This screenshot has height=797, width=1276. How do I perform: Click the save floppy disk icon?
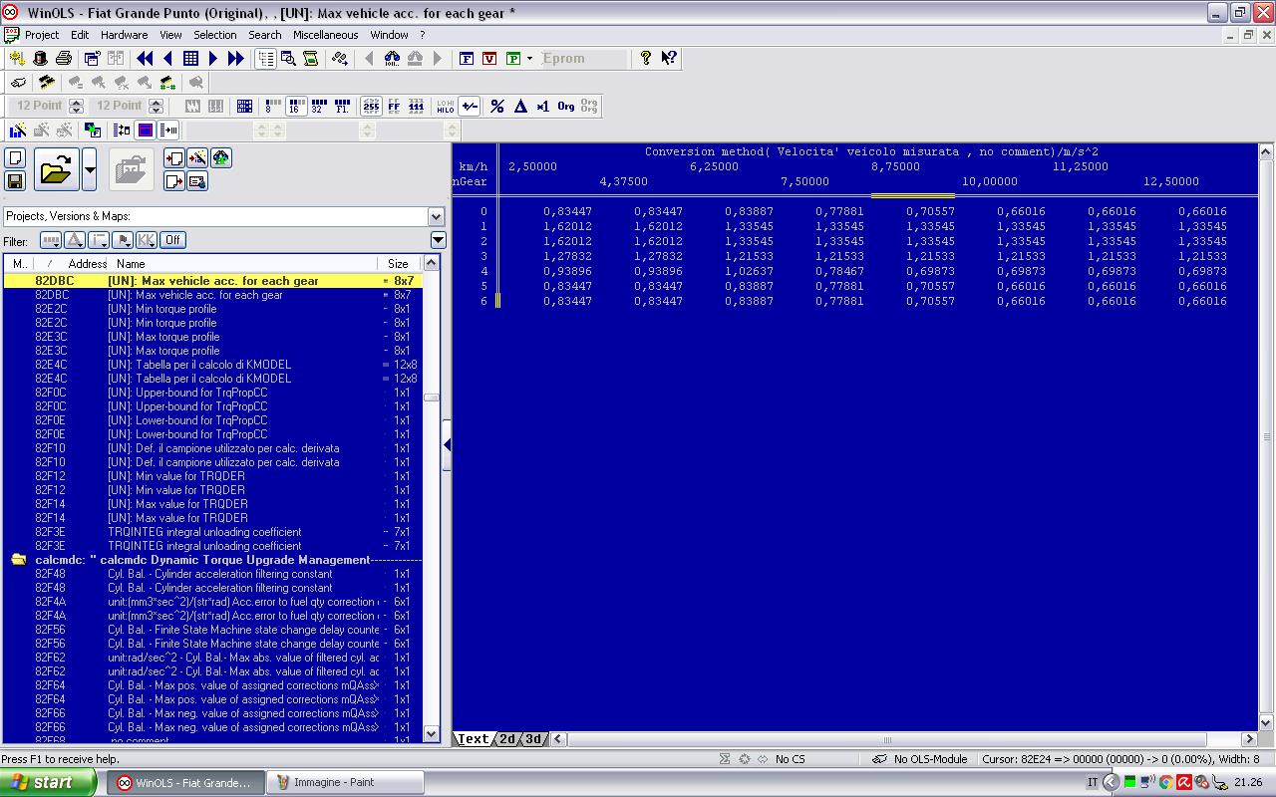point(15,180)
